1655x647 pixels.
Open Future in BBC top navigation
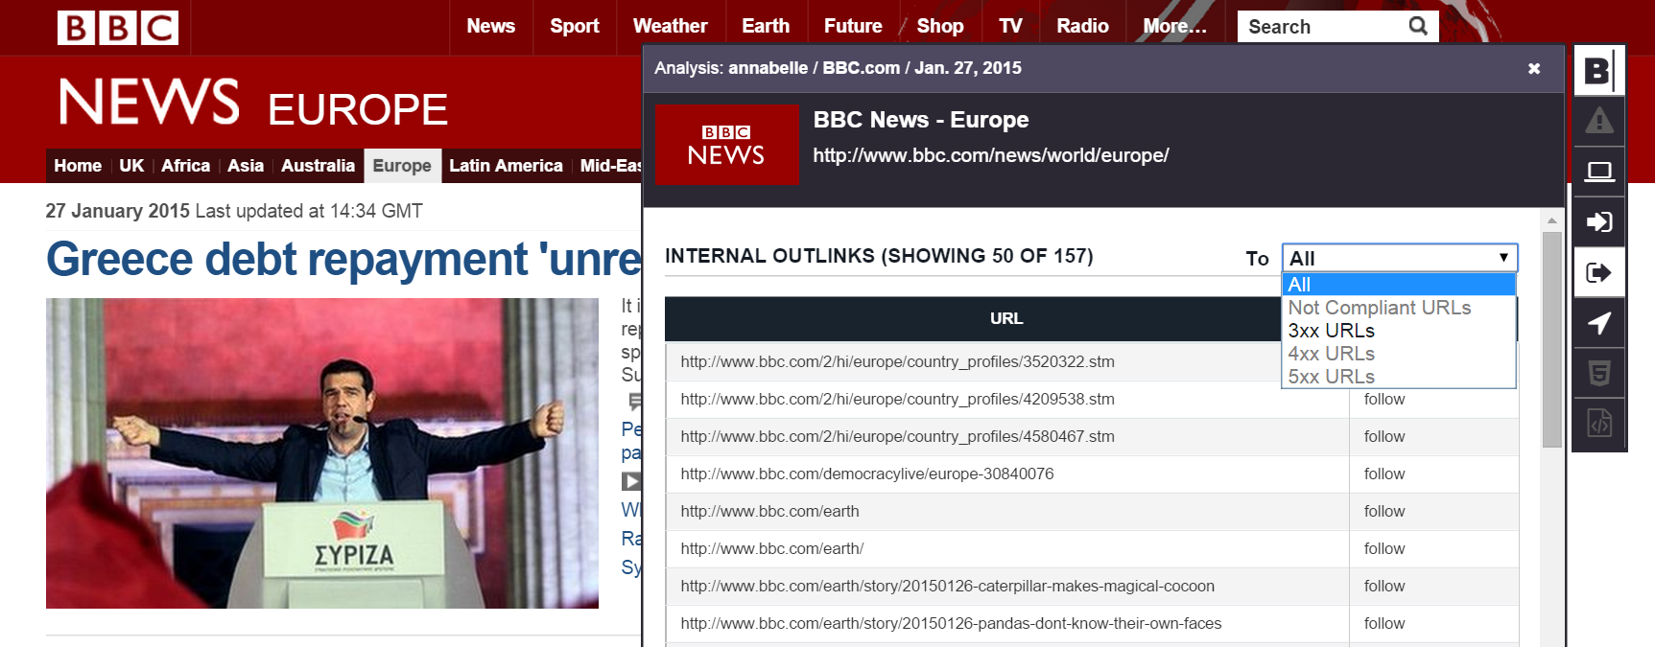853,26
